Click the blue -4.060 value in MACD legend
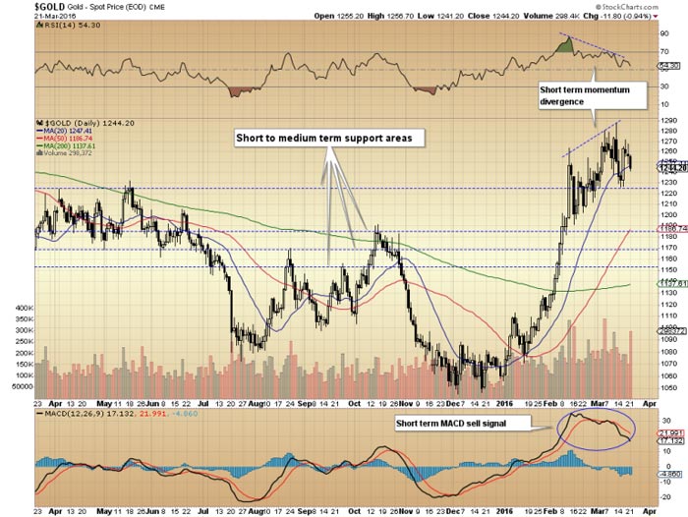This screenshot has width=688, height=517. pos(184,414)
